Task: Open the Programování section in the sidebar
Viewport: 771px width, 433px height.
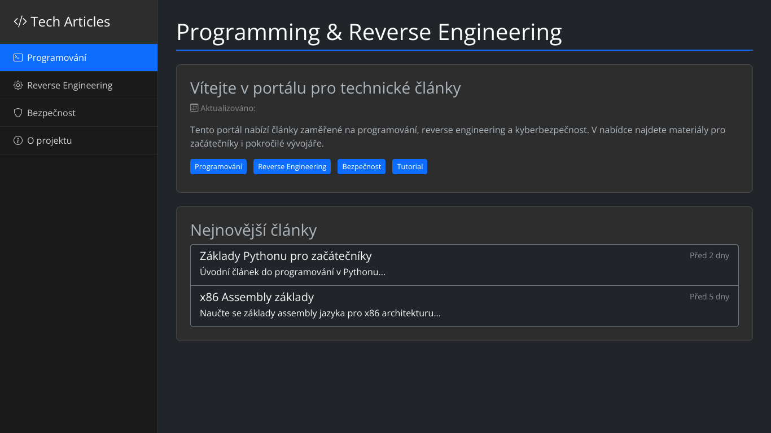Action: click(x=57, y=57)
